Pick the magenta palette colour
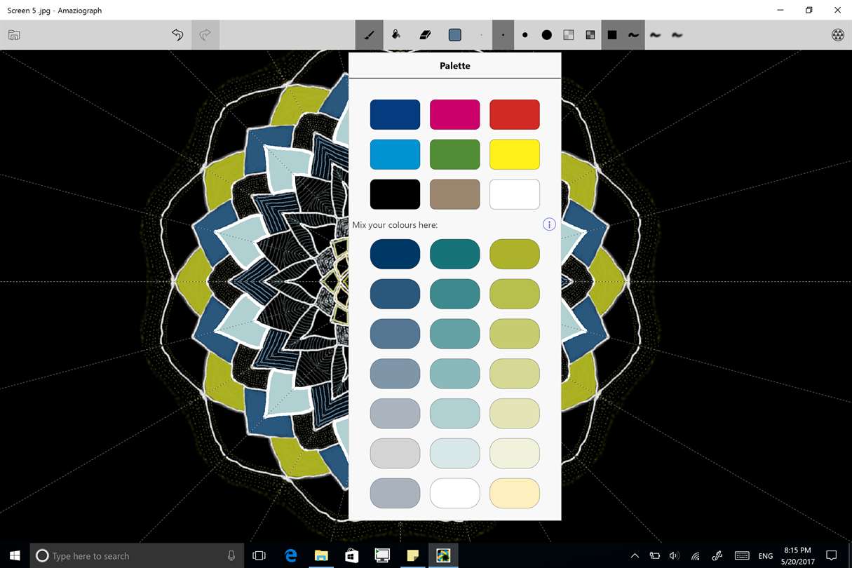The height and width of the screenshot is (568, 852). coord(455,114)
